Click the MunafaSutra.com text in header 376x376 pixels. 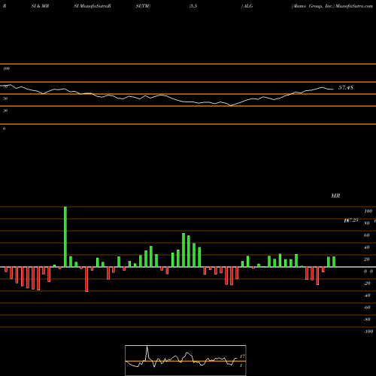(354, 6)
